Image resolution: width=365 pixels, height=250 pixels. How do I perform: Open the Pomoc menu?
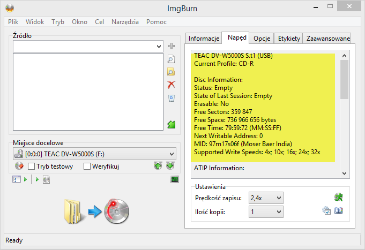(157, 22)
